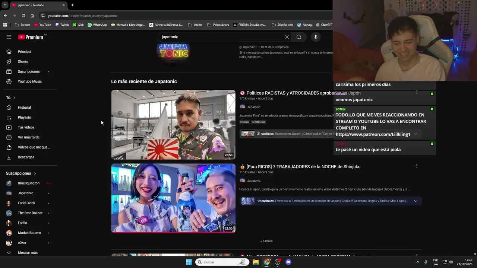Open the taskbar volume speaker icon
Viewport: 477px width, 268px height.
[x=451, y=262]
